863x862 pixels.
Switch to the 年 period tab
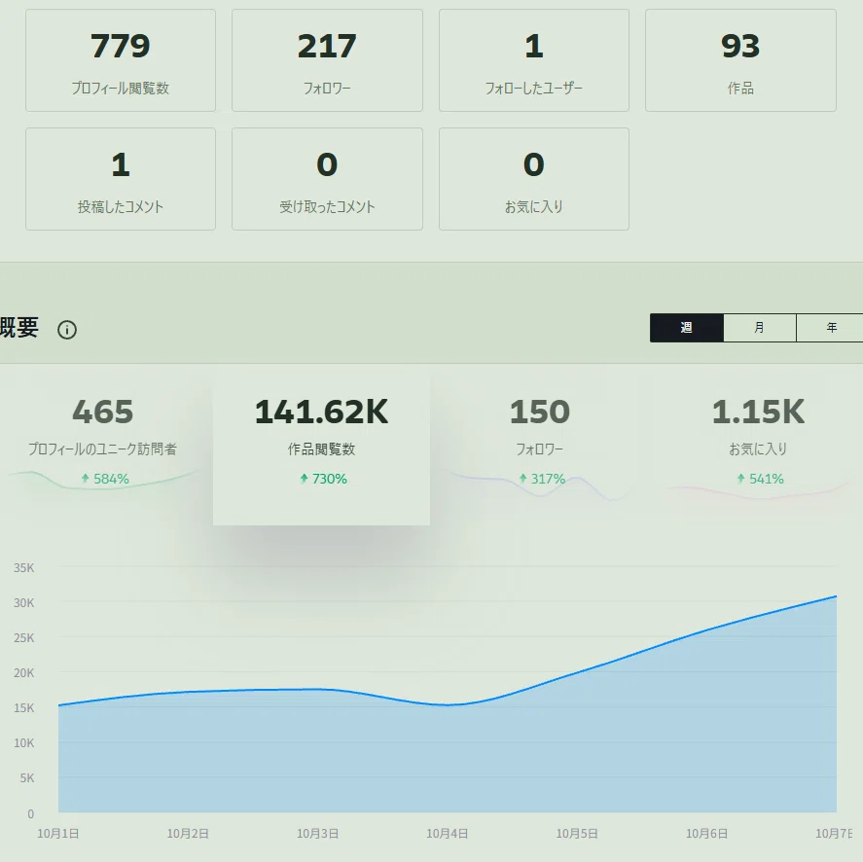(830, 328)
